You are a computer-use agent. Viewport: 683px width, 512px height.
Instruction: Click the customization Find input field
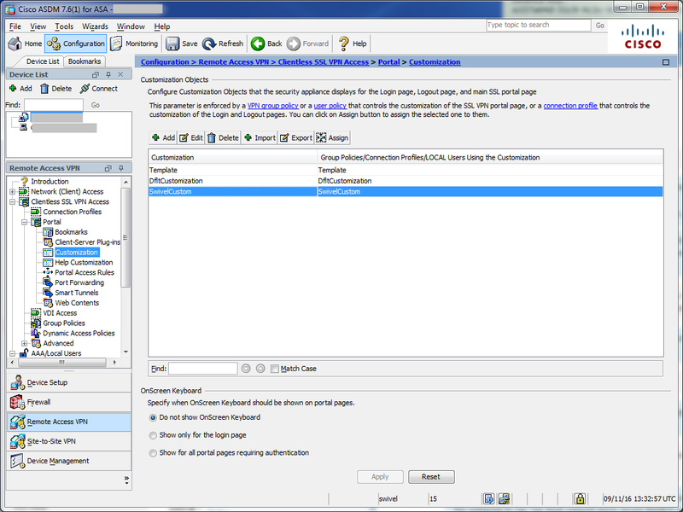(202, 369)
